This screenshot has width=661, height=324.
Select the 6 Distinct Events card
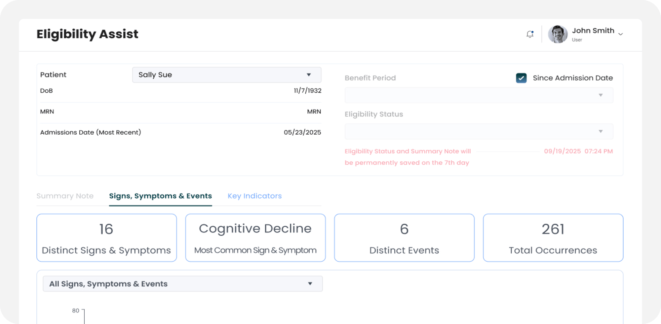pyautogui.click(x=404, y=238)
